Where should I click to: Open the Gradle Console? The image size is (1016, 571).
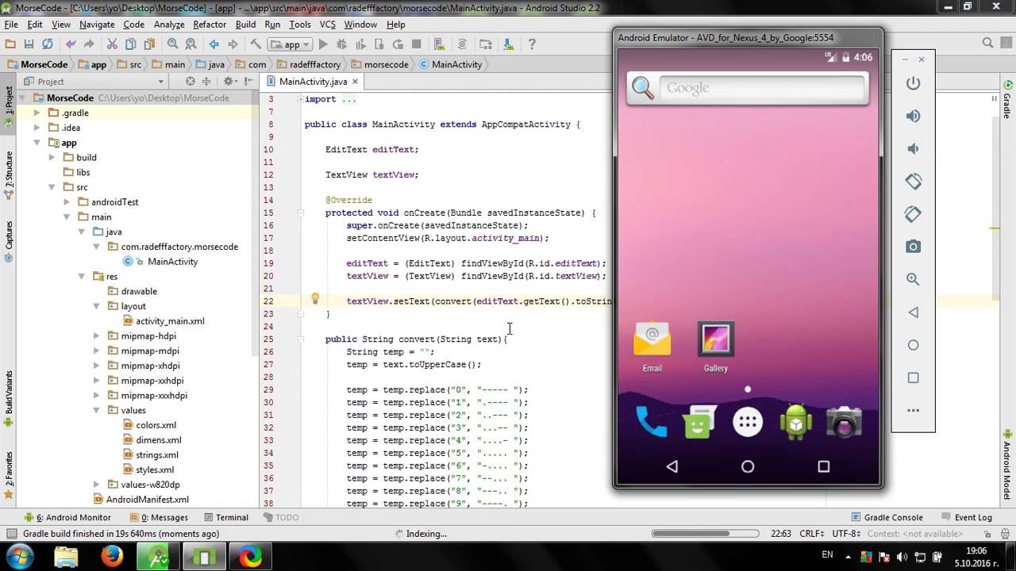click(x=887, y=517)
